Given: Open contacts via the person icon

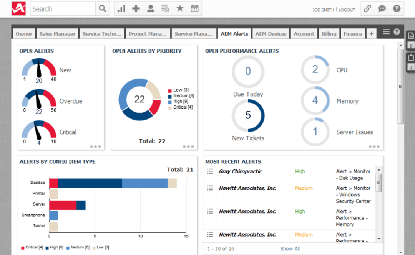Looking at the screenshot, I should point(150,8).
